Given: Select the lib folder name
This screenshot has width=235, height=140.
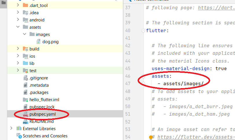Looking at the screenshot, I should click(32, 63).
